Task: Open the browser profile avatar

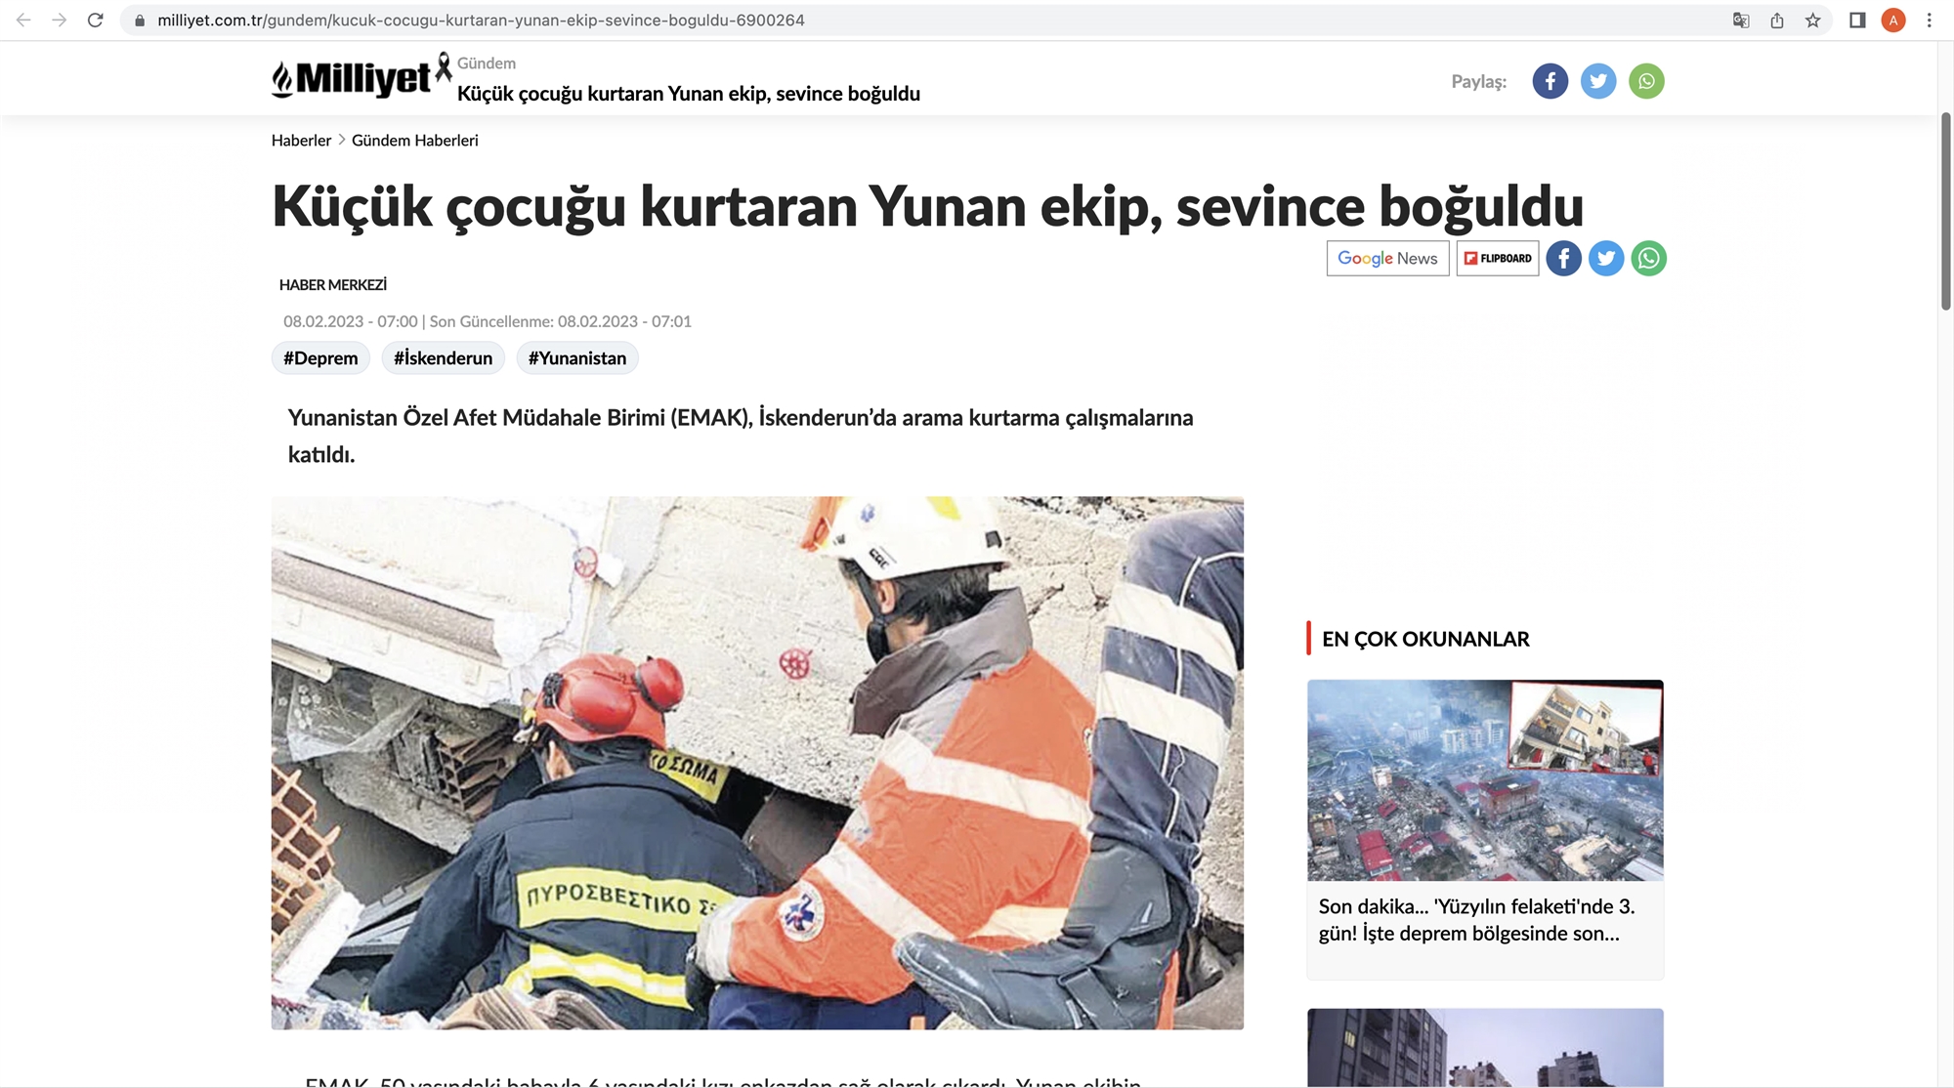Action: pyautogui.click(x=1892, y=20)
